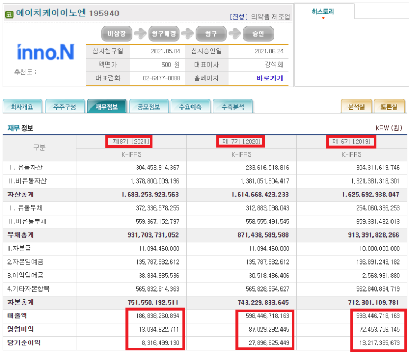Click the 영업이익 row label
This screenshot has width=409, height=355.
click(x=21, y=329)
